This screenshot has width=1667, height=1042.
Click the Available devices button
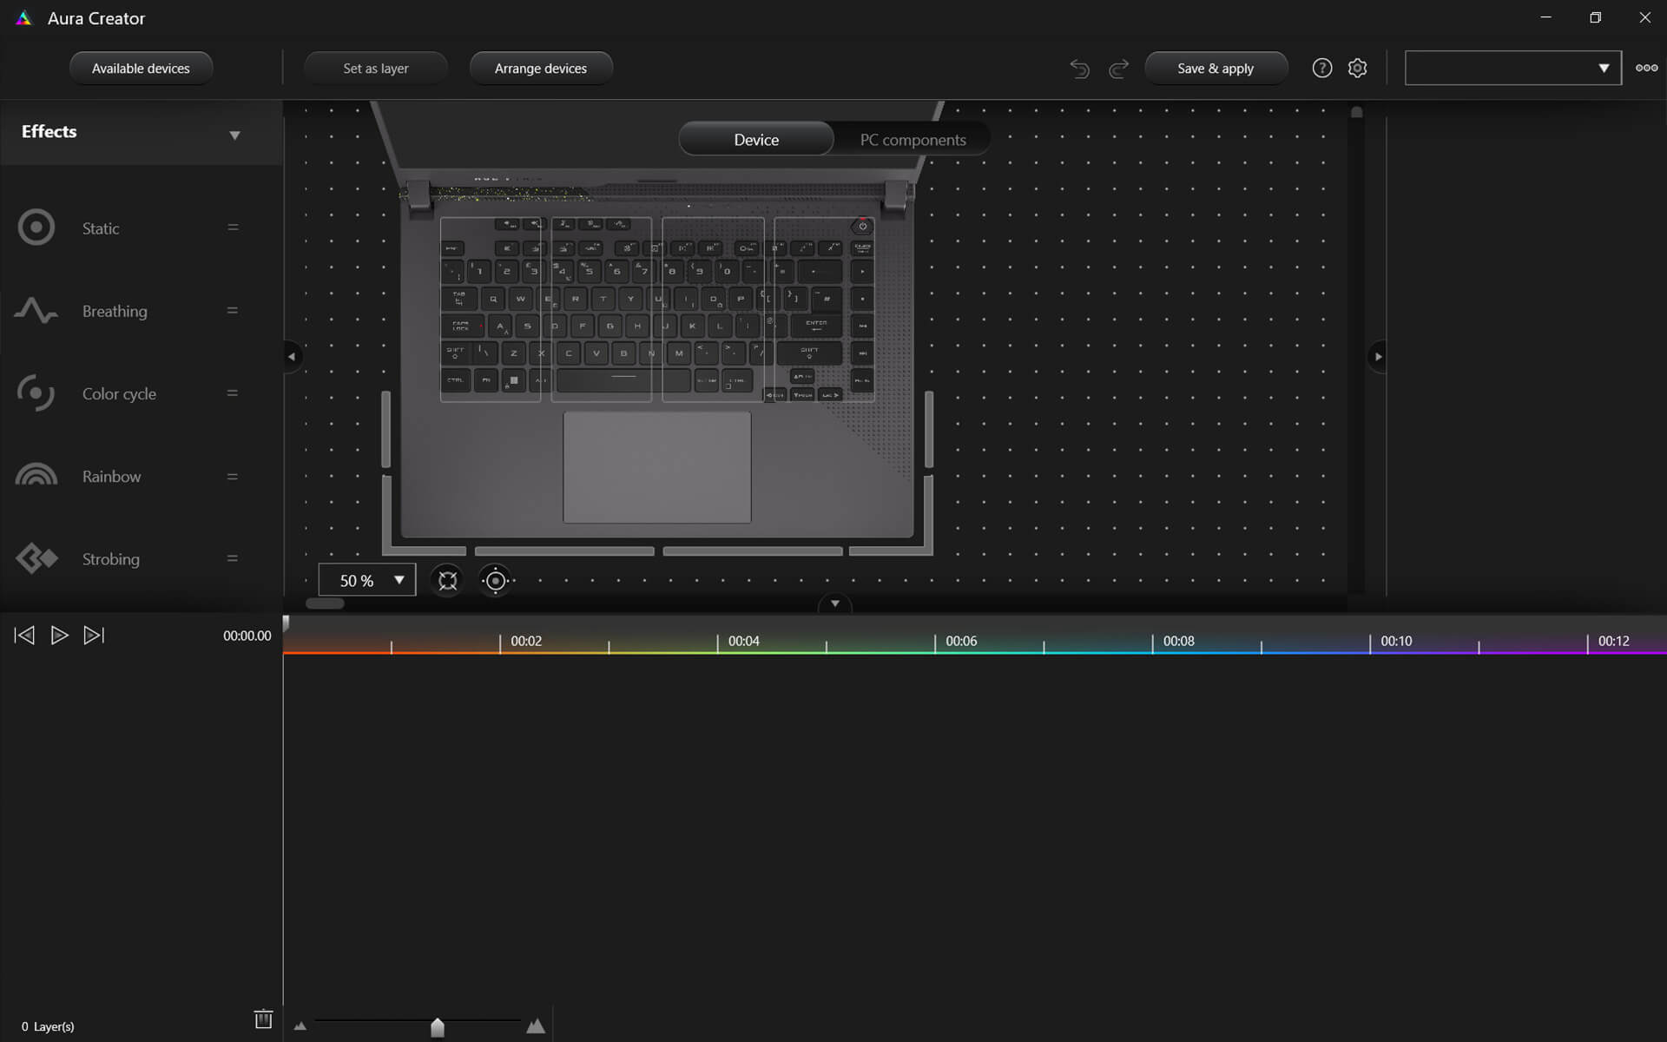click(141, 67)
